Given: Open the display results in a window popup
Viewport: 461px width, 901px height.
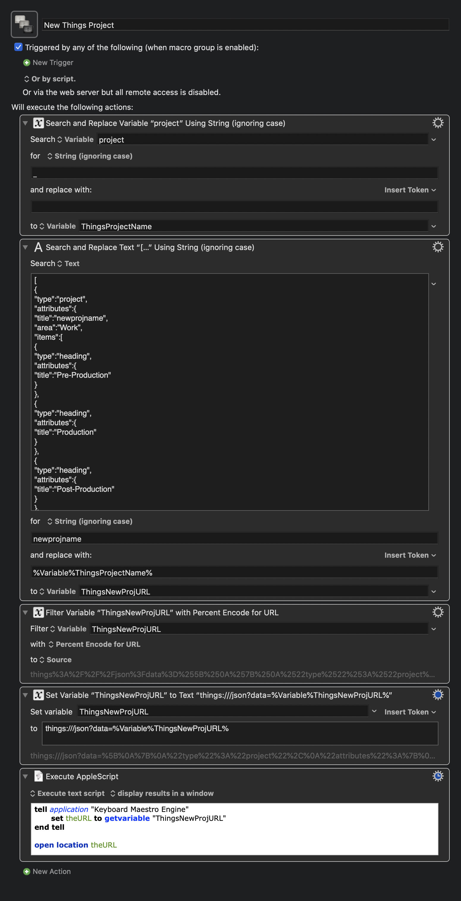Looking at the screenshot, I should tap(162, 793).
